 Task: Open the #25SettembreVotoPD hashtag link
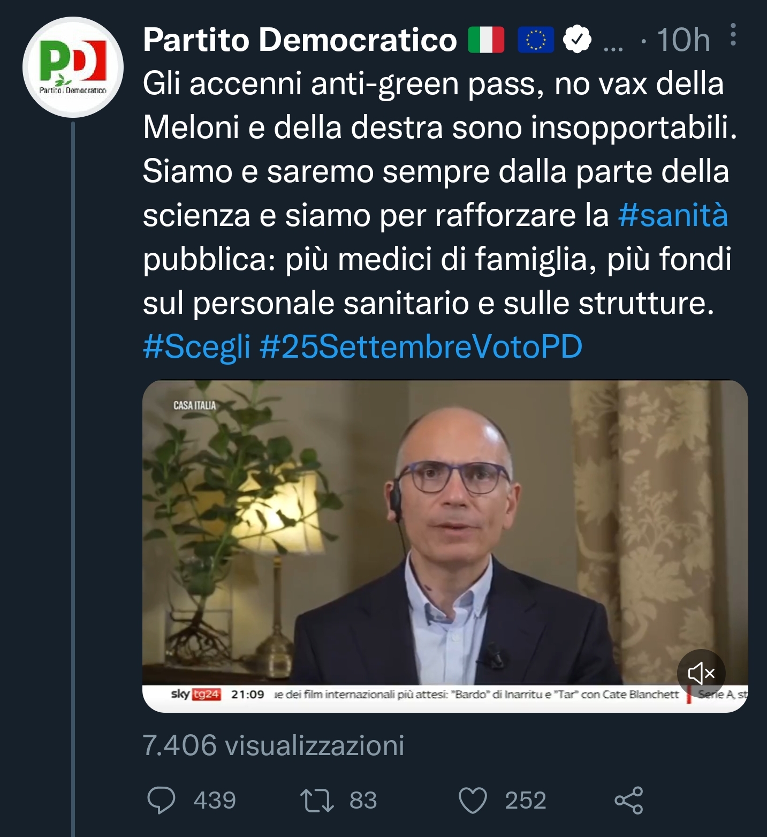[421, 346]
